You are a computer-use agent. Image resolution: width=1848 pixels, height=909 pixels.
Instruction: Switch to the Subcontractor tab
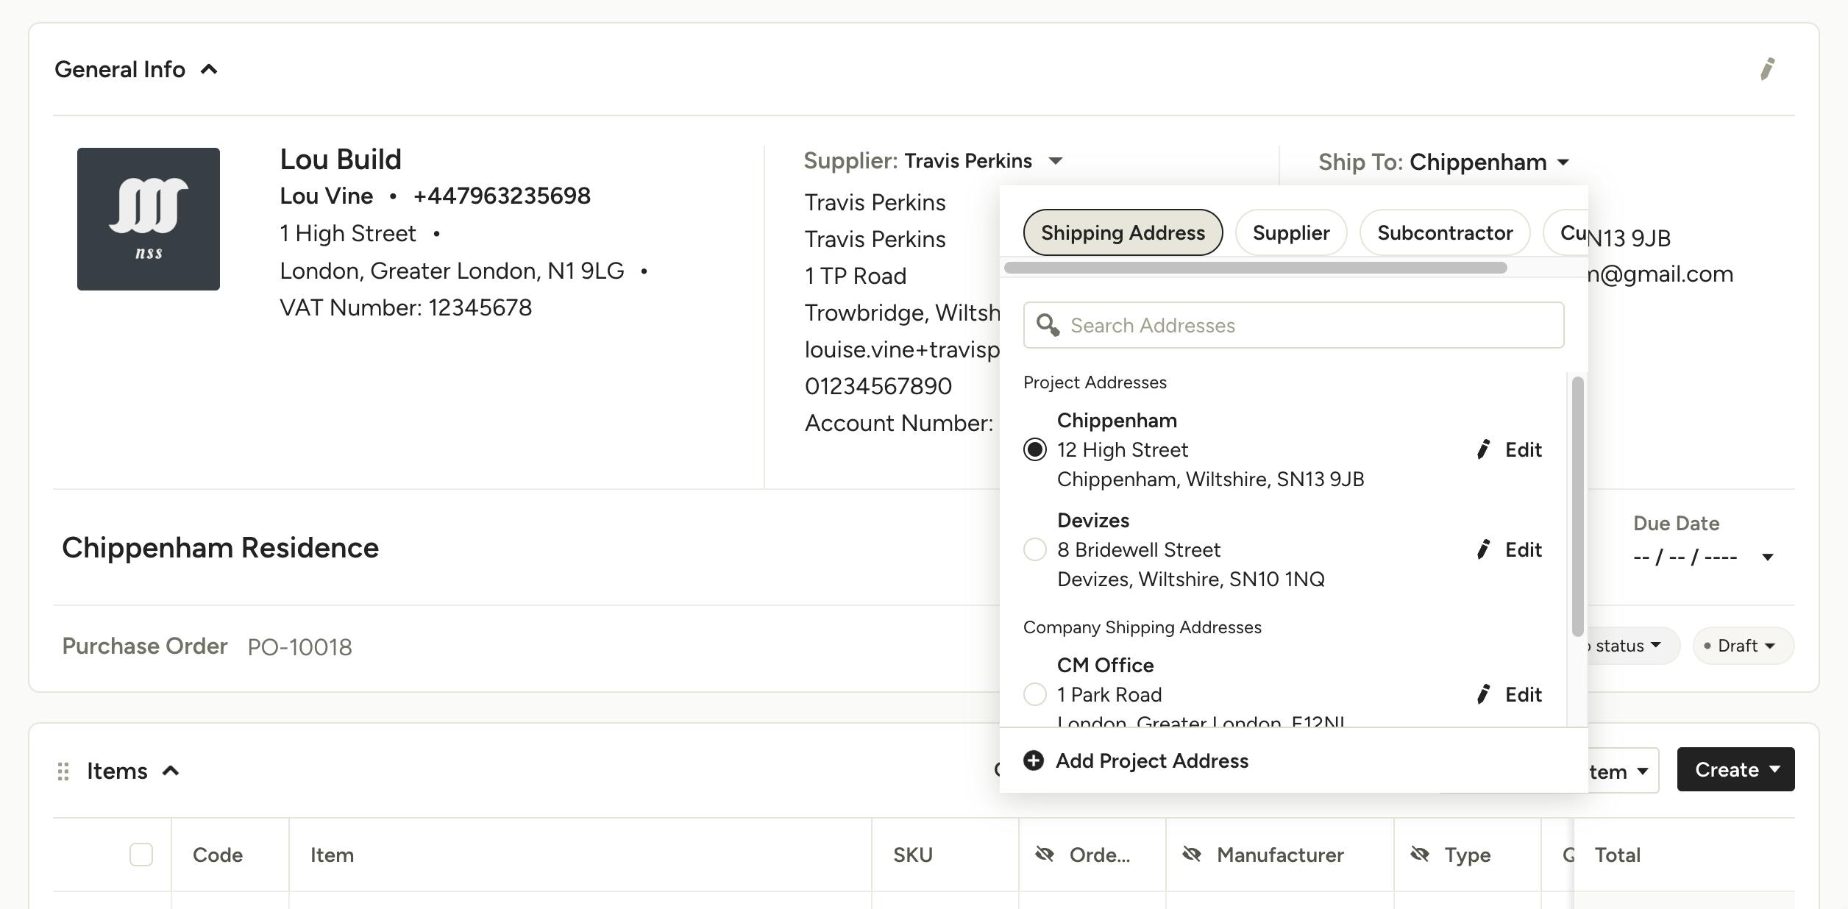[1445, 233]
